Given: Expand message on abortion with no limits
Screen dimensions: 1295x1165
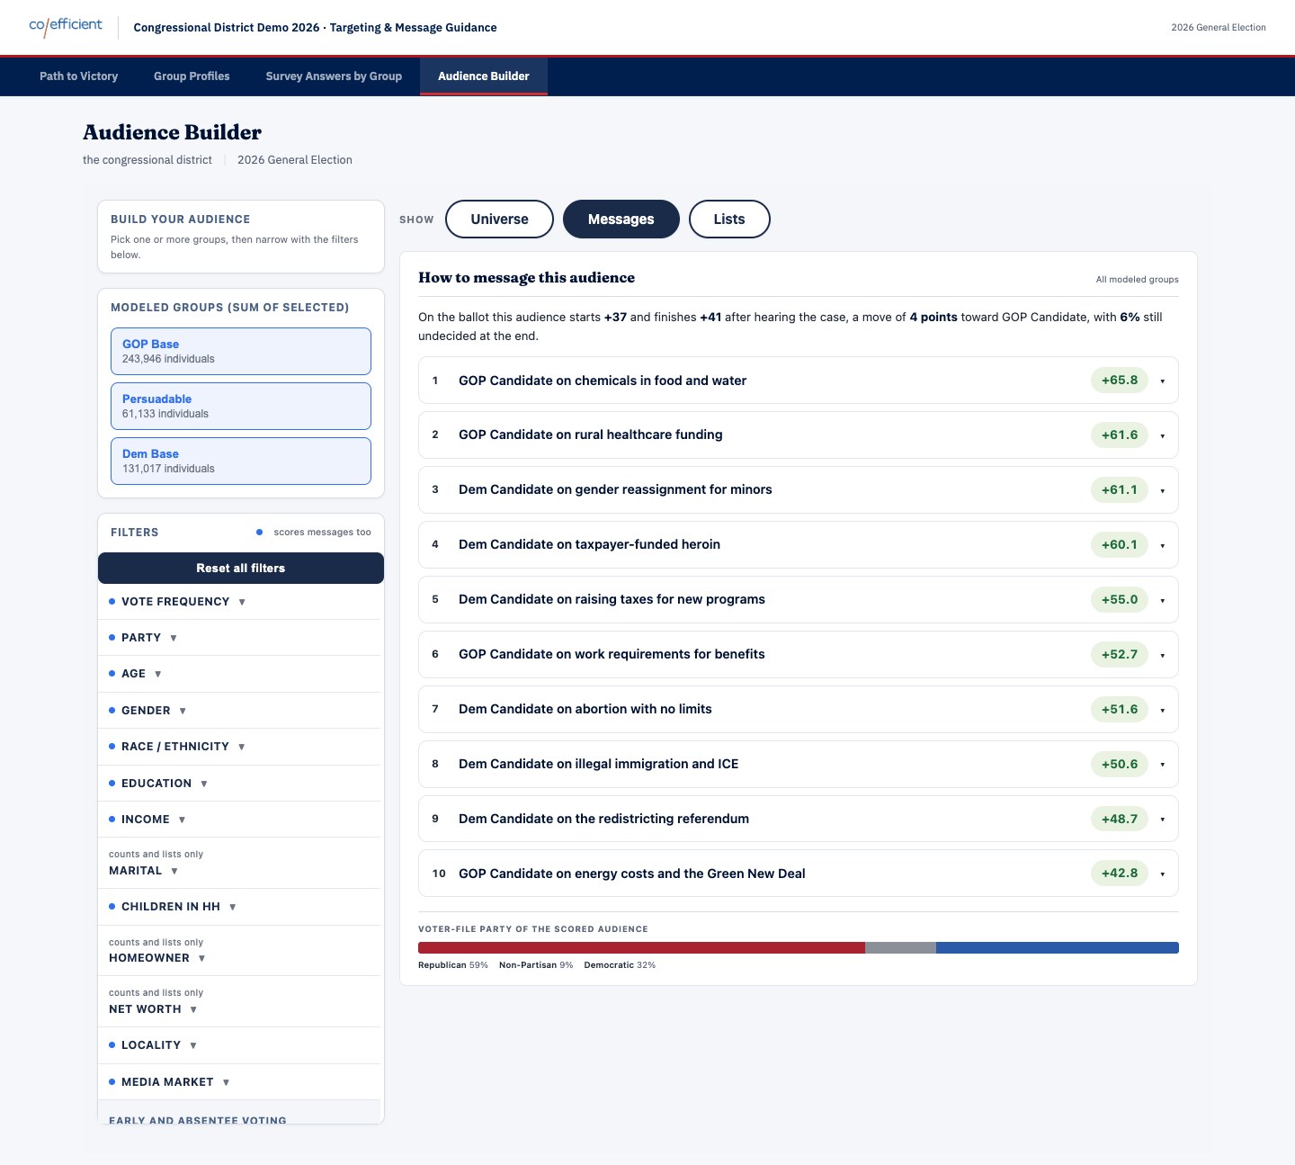Looking at the screenshot, I should [x=799, y=710].
